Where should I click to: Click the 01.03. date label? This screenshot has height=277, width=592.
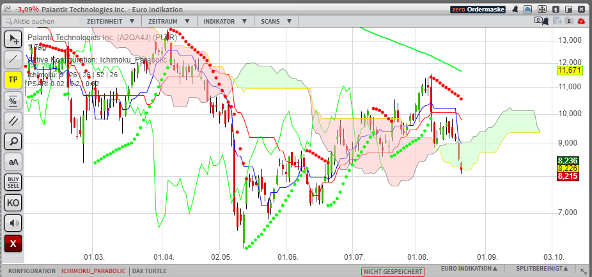[x=93, y=258]
